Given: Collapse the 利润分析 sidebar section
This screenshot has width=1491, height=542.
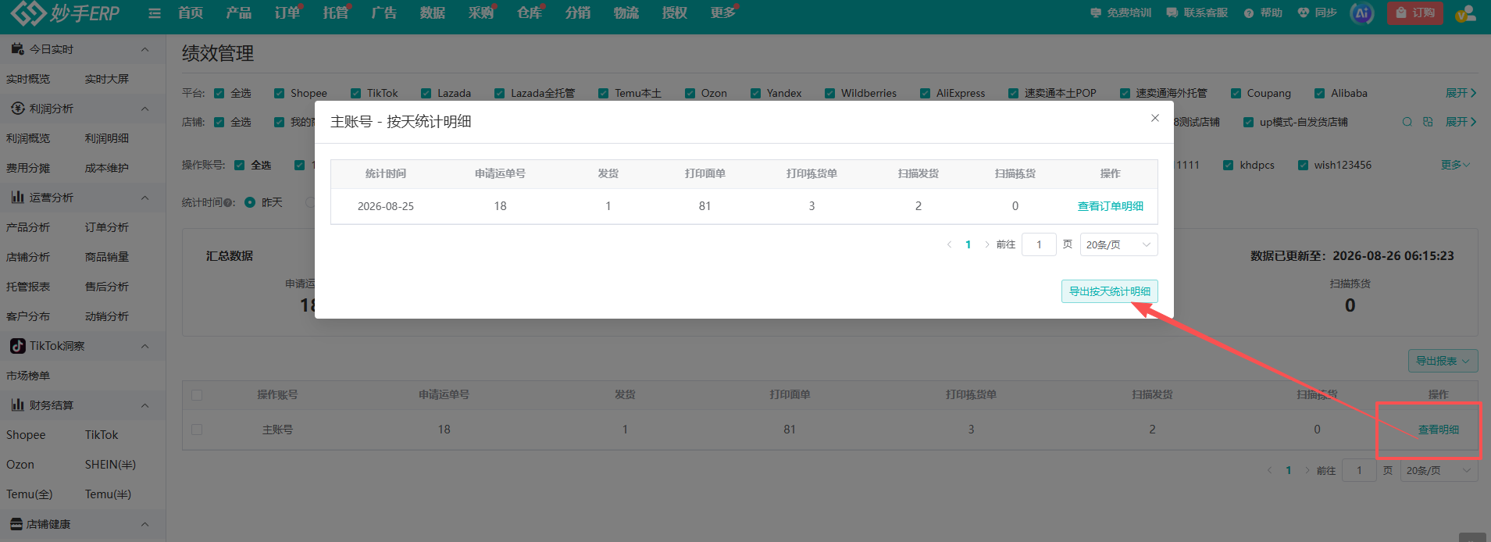Looking at the screenshot, I should point(144,109).
